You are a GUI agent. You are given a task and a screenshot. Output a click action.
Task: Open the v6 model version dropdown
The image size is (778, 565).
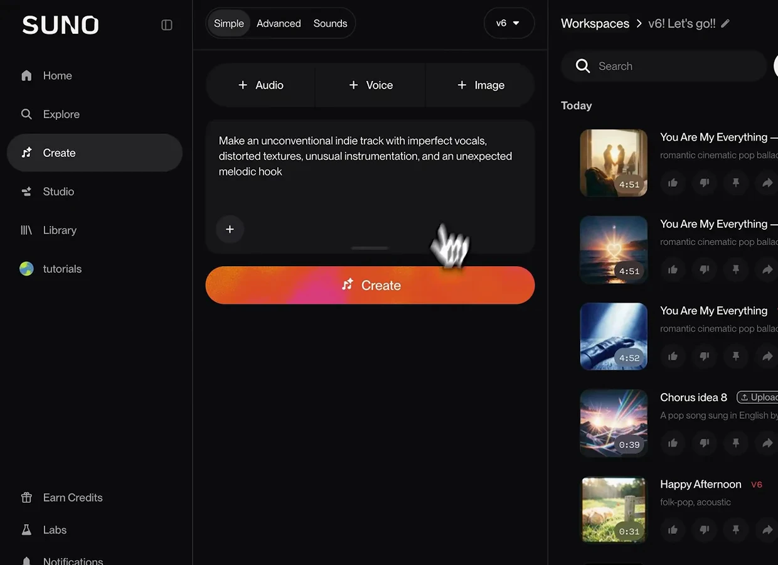(509, 23)
